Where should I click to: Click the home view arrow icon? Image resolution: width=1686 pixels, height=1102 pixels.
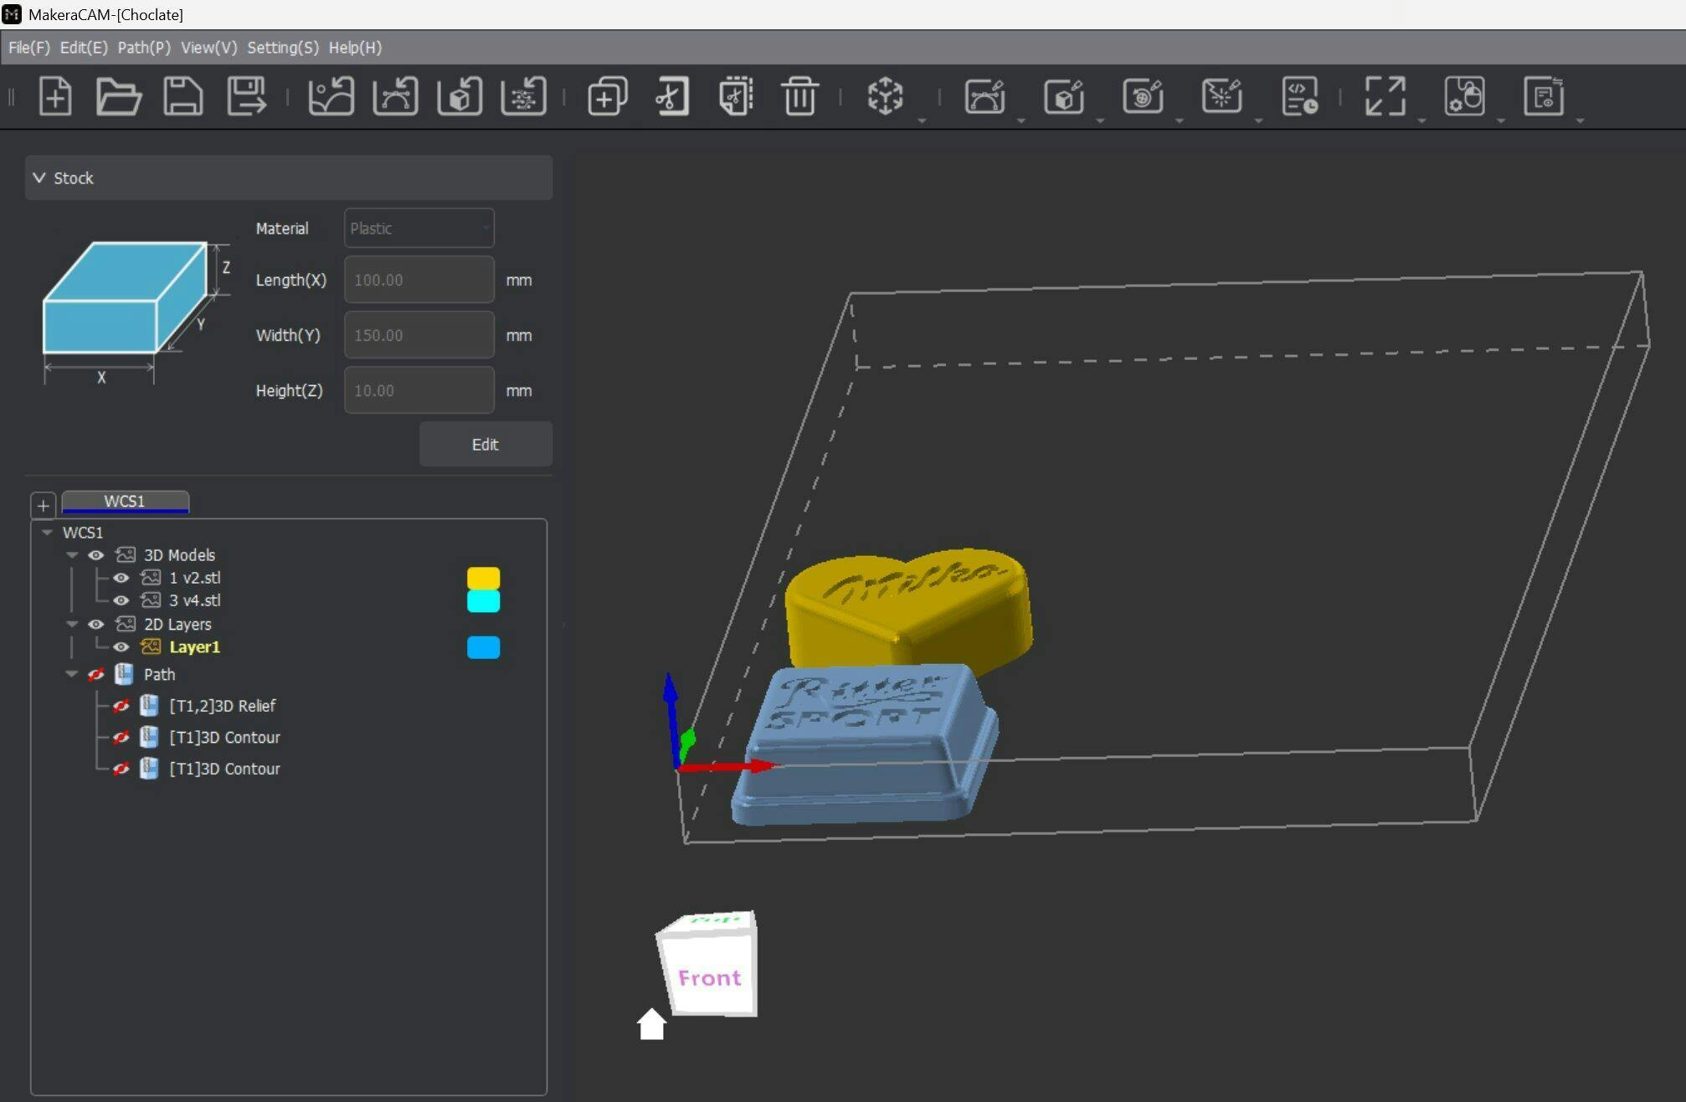[x=651, y=1024]
